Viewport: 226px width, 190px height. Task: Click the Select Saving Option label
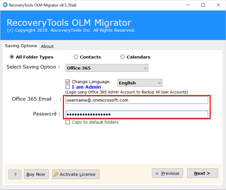33,67
